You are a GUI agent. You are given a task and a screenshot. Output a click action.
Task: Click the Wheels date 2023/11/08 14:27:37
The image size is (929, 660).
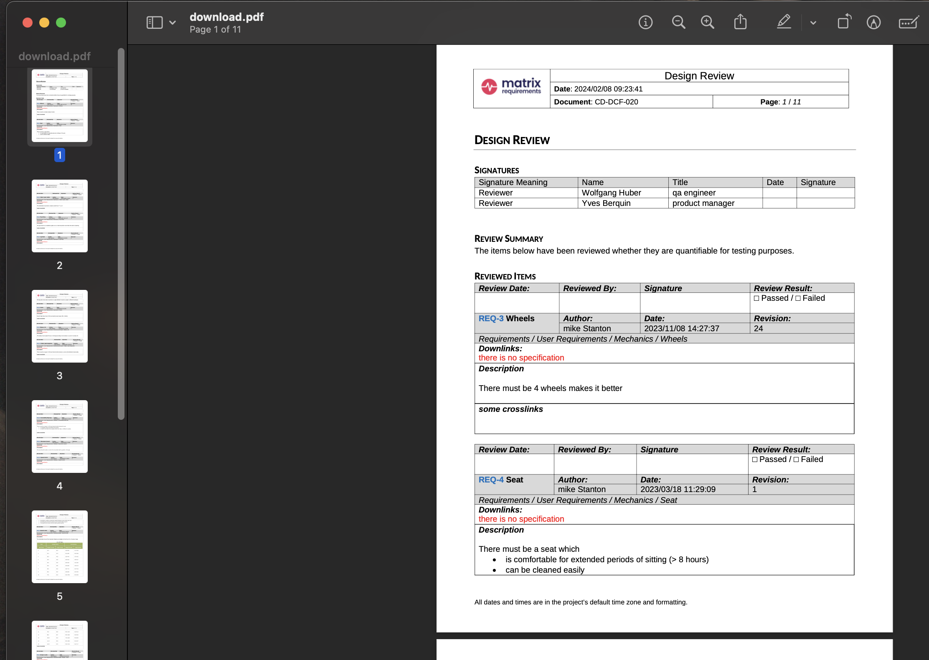(x=681, y=328)
